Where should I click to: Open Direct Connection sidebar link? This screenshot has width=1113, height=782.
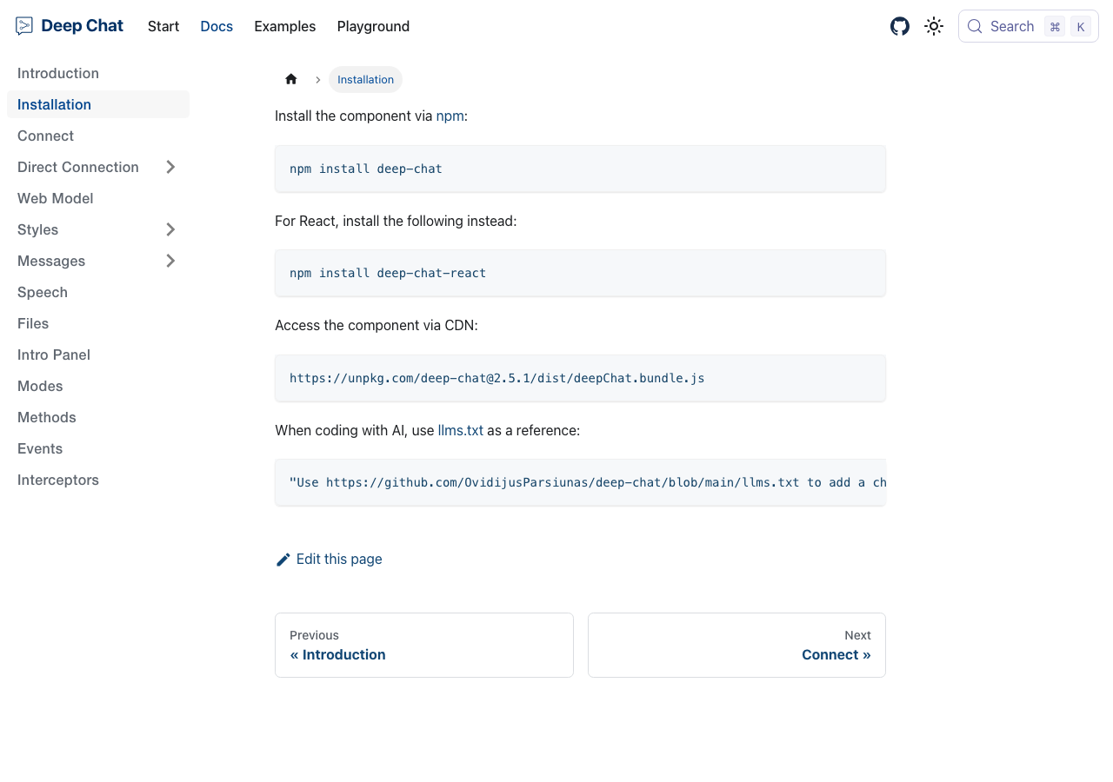[x=78, y=167]
